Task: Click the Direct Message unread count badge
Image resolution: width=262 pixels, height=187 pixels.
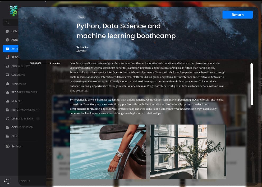Action: click(x=38, y=118)
